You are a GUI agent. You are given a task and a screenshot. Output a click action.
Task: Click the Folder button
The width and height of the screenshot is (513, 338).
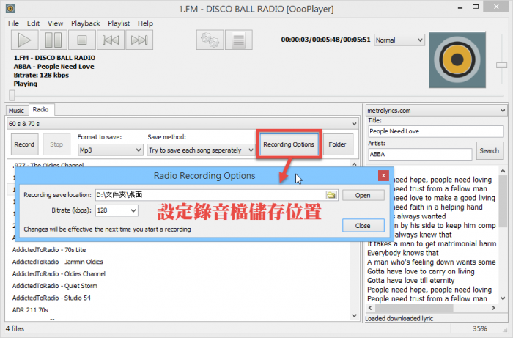[x=338, y=144]
